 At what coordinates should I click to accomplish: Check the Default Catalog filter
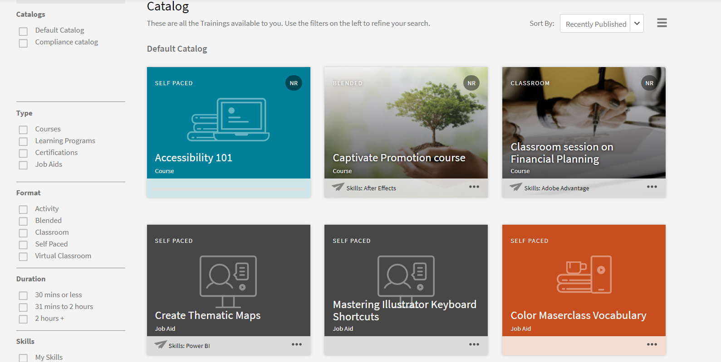(23, 32)
